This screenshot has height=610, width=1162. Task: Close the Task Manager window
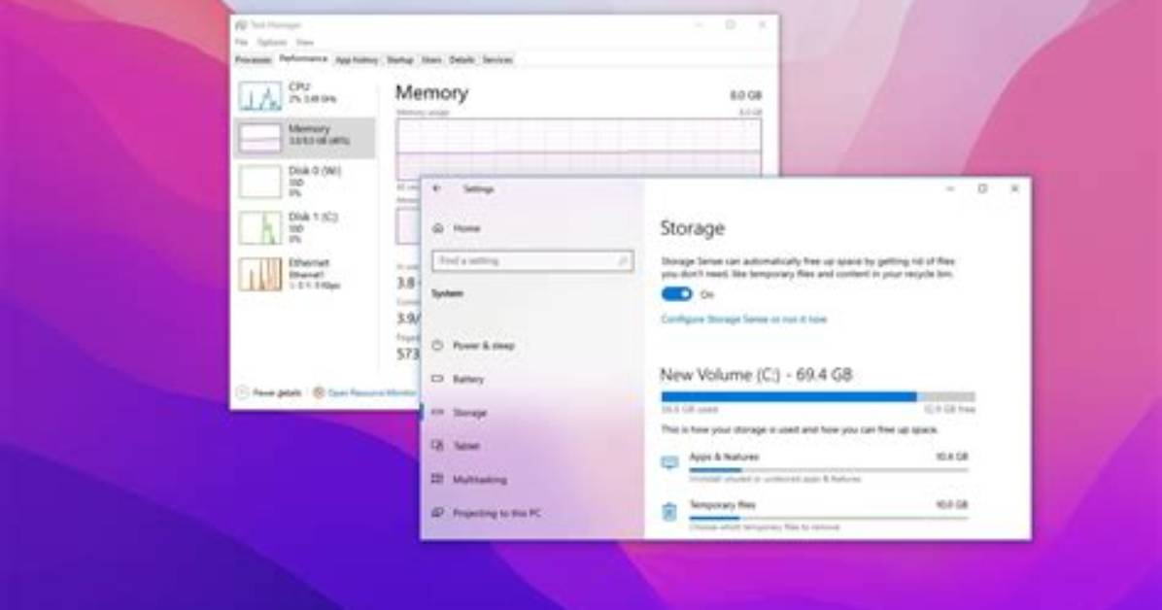762,25
